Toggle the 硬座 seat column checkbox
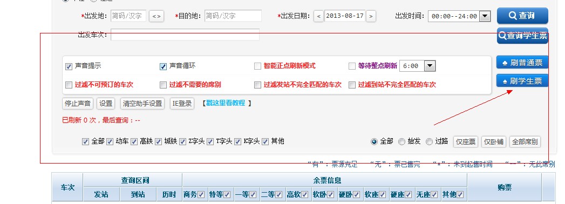 click(x=409, y=195)
